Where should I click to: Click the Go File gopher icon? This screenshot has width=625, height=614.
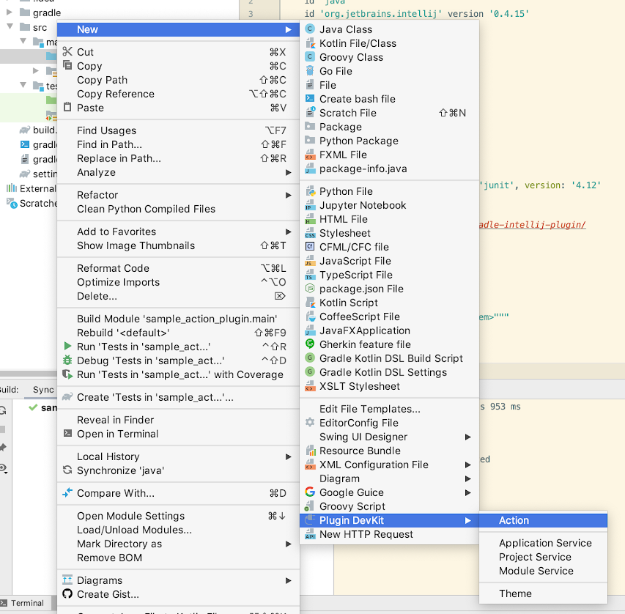tap(310, 71)
